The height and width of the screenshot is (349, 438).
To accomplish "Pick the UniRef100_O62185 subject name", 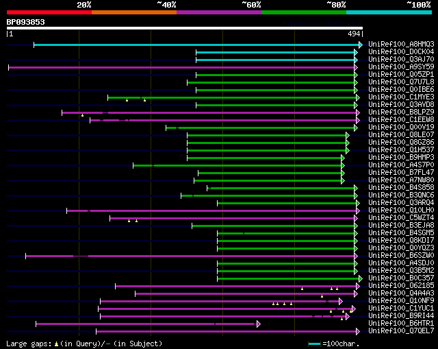I will 401,286.
